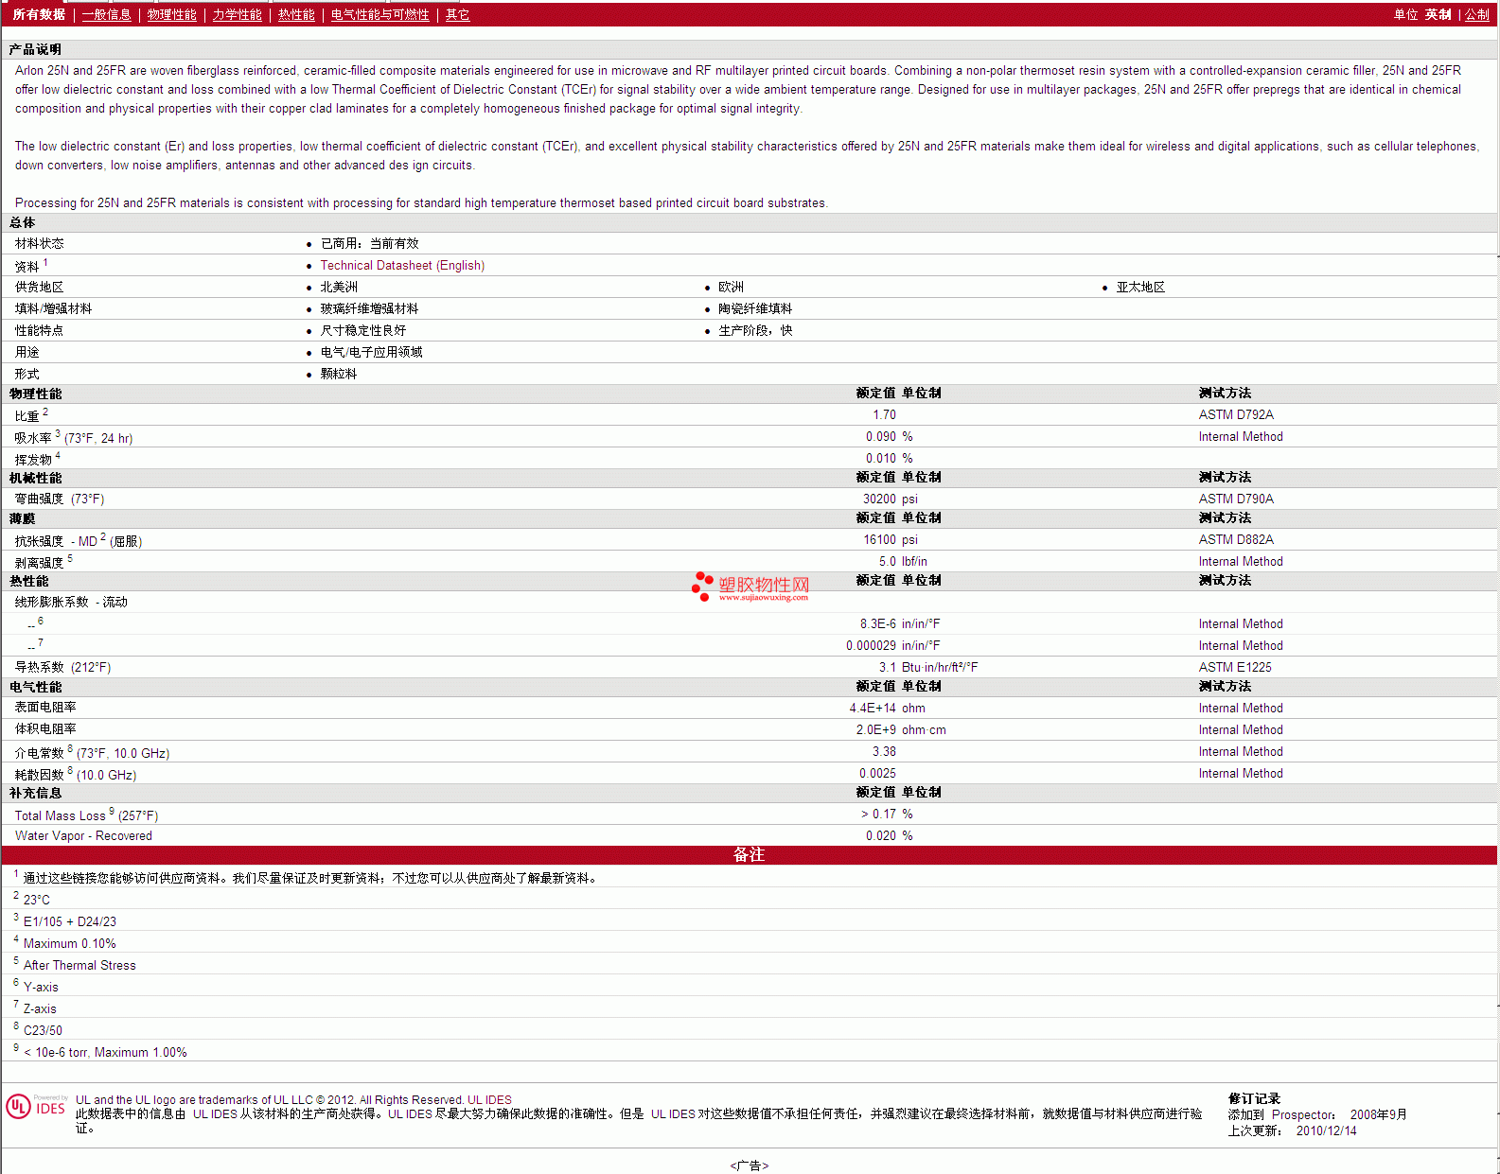The height and width of the screenshot is (1174, 1500).
Task: Click the 尺寸稳定性良好 feature
Action: 363,331
